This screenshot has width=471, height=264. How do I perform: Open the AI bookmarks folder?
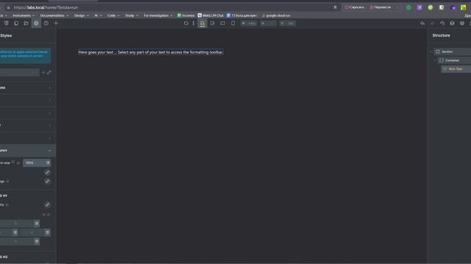(98, 15)
